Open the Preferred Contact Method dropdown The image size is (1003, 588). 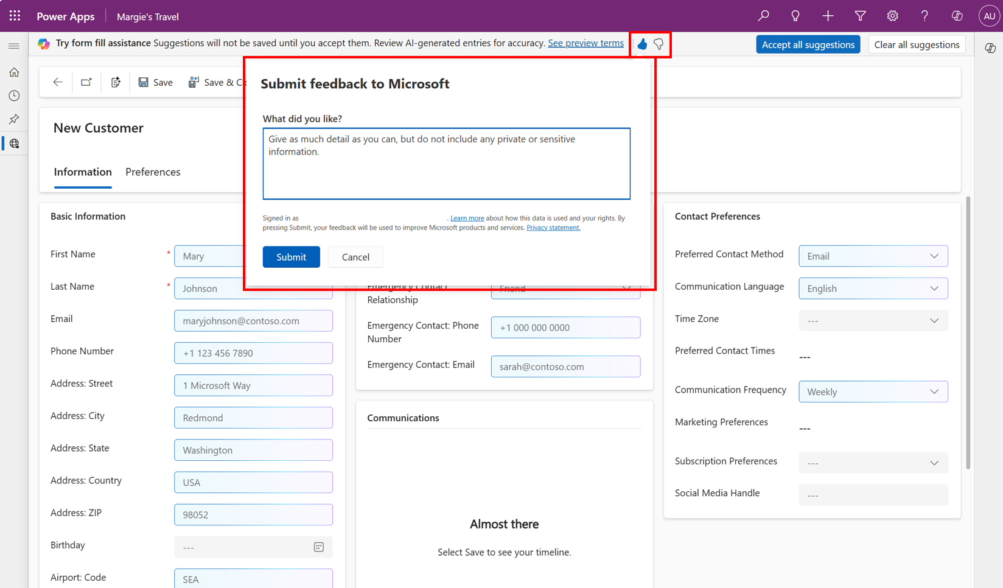(873, 256)
